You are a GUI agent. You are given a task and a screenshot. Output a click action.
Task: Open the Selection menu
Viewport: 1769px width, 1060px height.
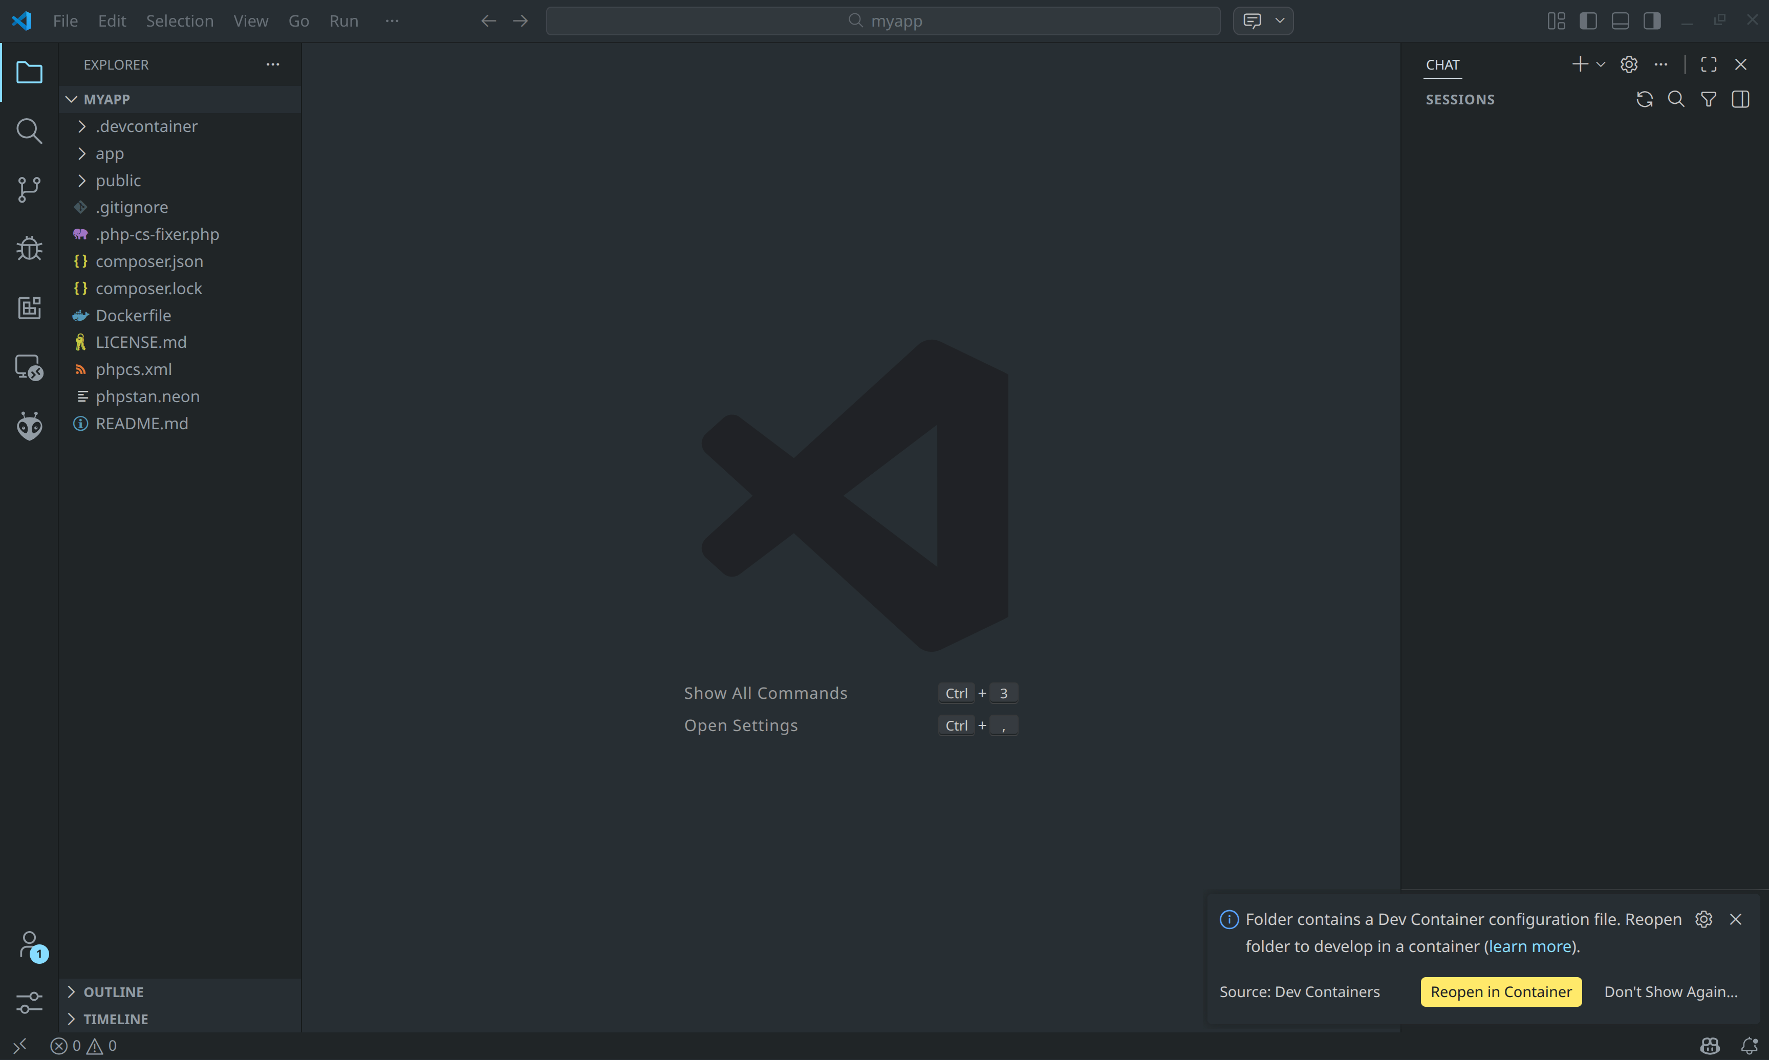[179, 20]
